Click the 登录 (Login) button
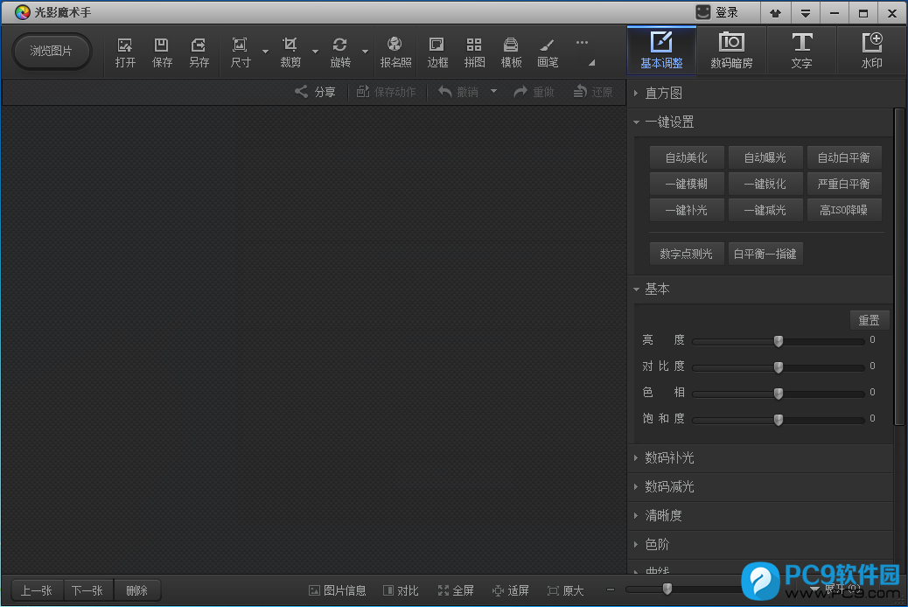Screen dimensions: 908x607 tap(717, 12)
